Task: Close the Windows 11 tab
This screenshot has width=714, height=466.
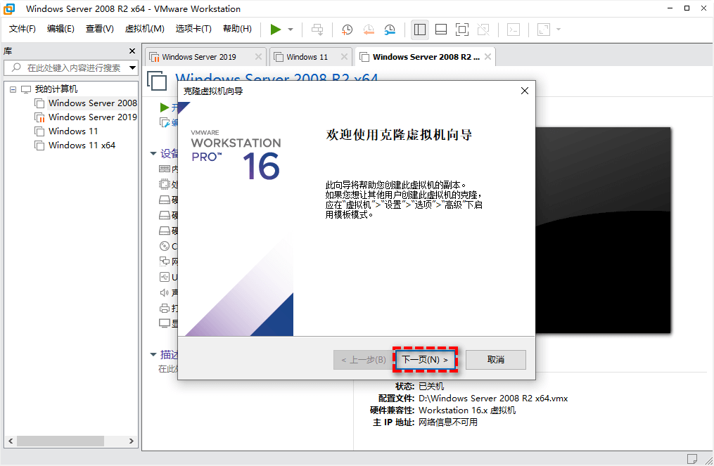Action: point(344,56)
